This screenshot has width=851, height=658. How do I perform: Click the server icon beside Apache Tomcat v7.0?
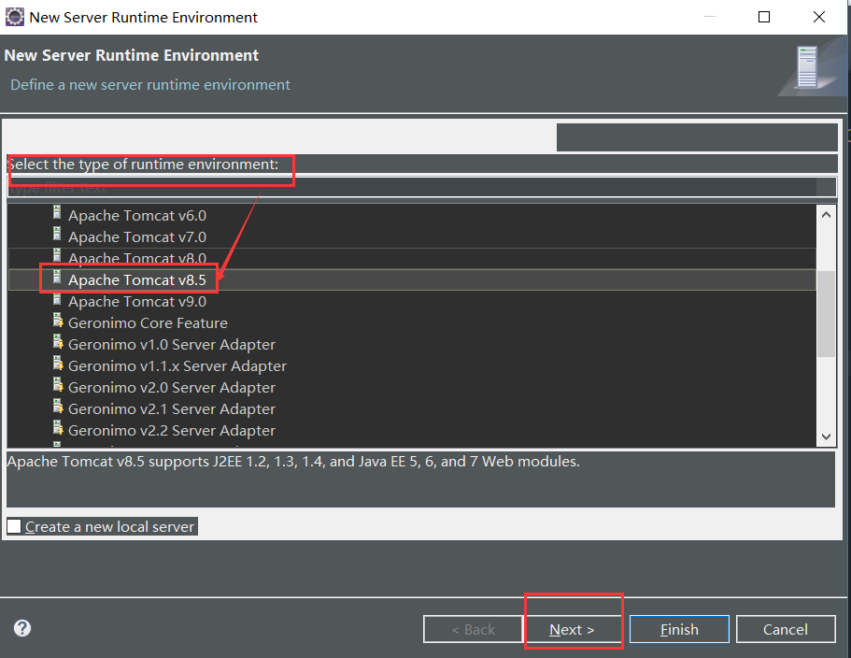(57, 234)
